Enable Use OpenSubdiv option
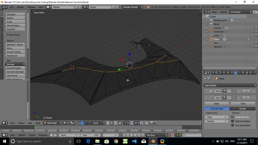258x145 pixels. 233,125
